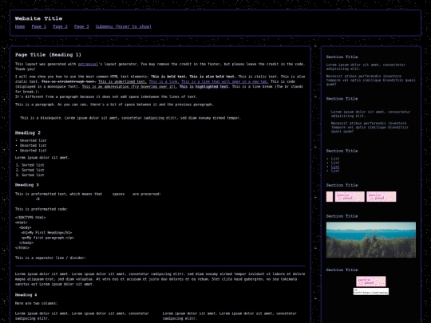
Task: Click 'This is preformatted code:' text
Action: click(x=42, y=209)
